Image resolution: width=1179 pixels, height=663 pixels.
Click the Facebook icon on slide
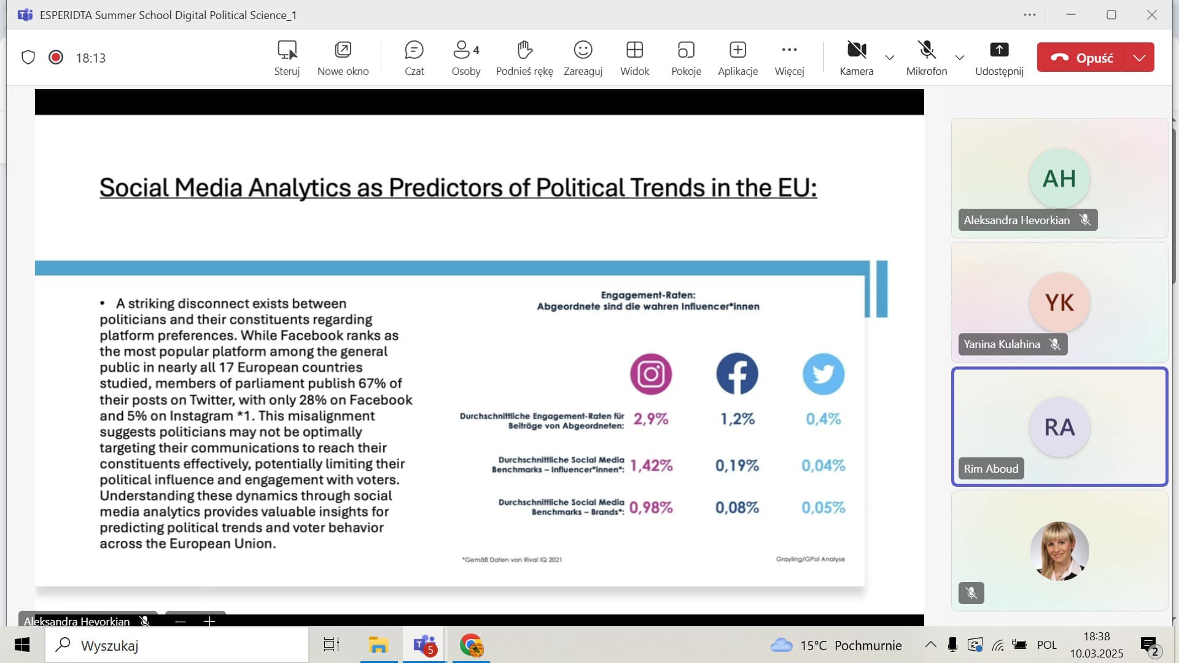[737, 374]
